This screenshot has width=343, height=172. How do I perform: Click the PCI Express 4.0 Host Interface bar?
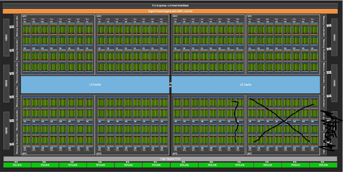[x=170, y=6]
